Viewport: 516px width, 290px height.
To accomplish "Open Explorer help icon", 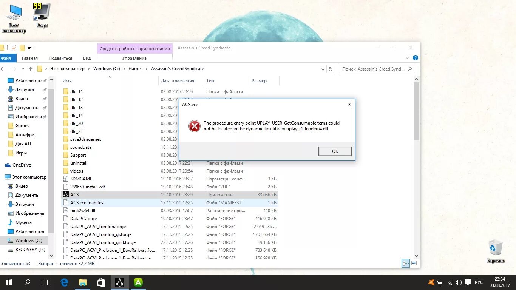I will 416,58.
